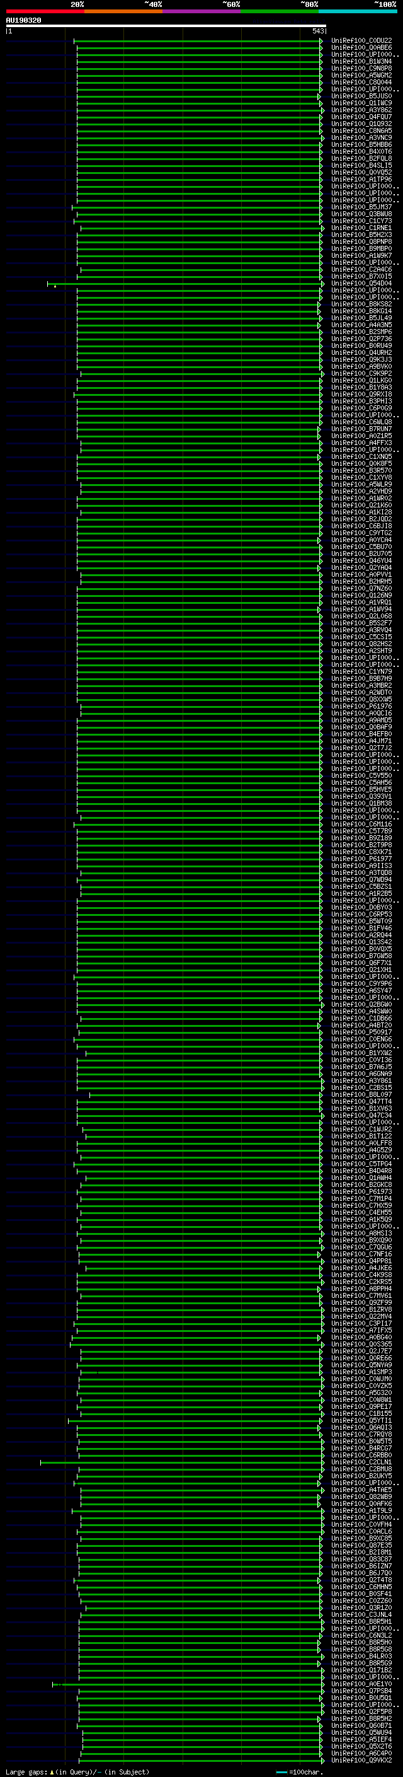The width and height of the screenshot is (403, 1777).
Task: Click the white query sequence bar
Action: pos(166,26)
